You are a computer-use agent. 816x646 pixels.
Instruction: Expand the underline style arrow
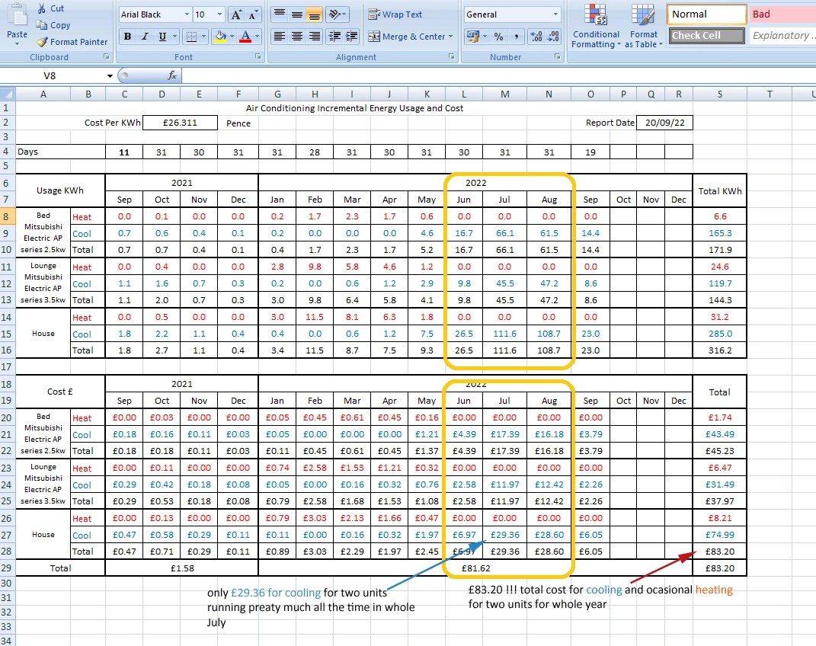[x=175, y=37]
